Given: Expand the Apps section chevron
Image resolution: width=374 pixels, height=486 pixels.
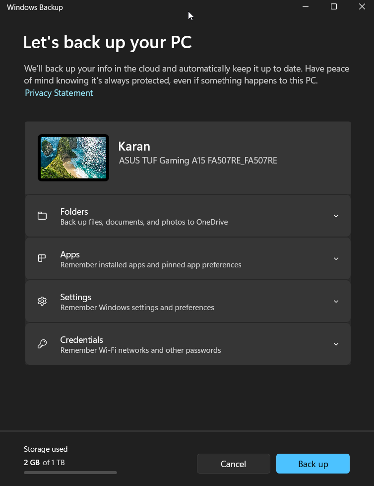Looking at the screenshot, I should 336,259.
